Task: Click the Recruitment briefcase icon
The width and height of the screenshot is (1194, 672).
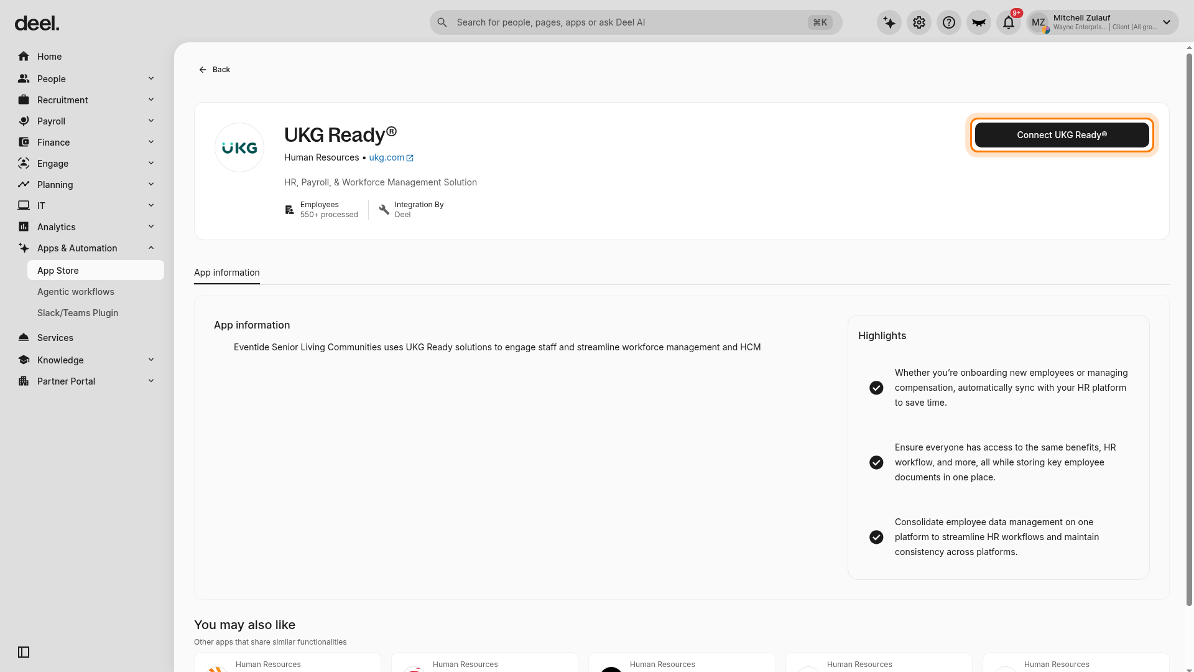Action: [x=24, y=100]
